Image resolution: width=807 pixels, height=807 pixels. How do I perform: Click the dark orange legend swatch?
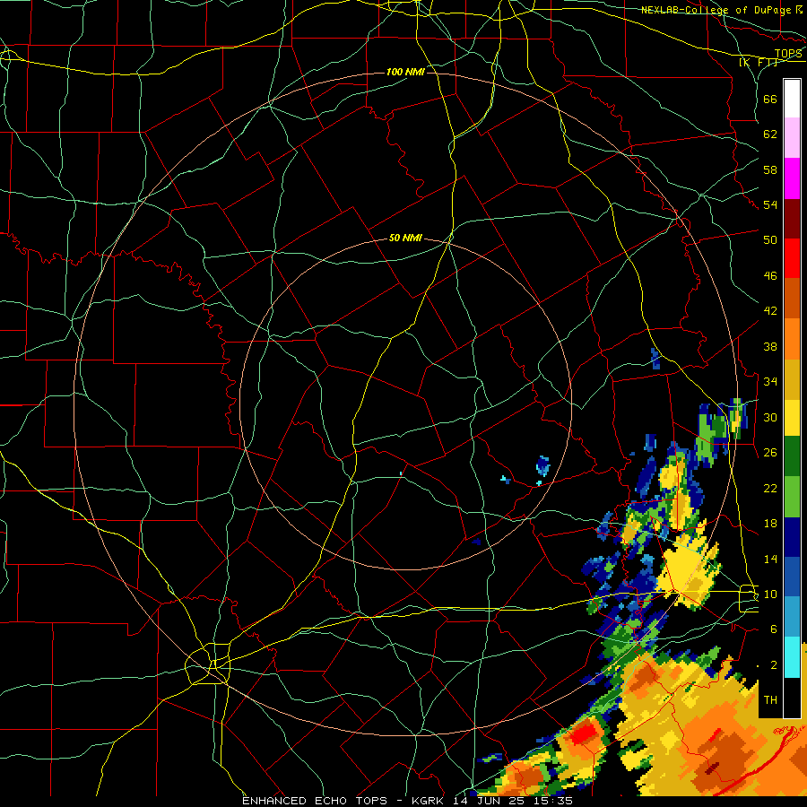(x=792, y=299)
